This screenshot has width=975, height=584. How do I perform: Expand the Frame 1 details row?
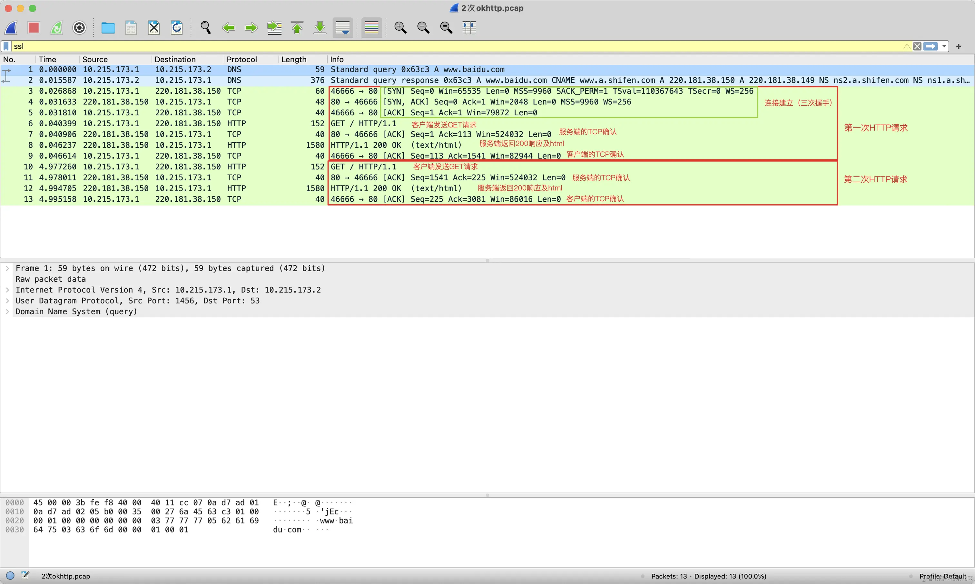point(7,268)
